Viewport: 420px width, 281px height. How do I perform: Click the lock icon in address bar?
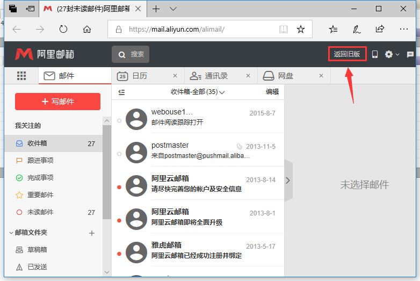point(119,29)
